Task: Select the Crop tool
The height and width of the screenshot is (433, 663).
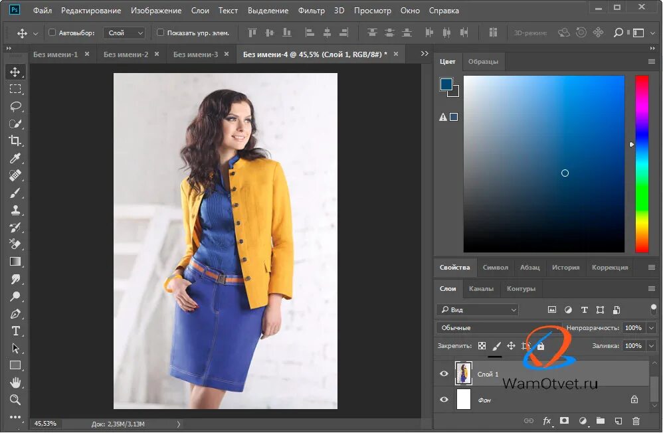Action: point(15,141)
